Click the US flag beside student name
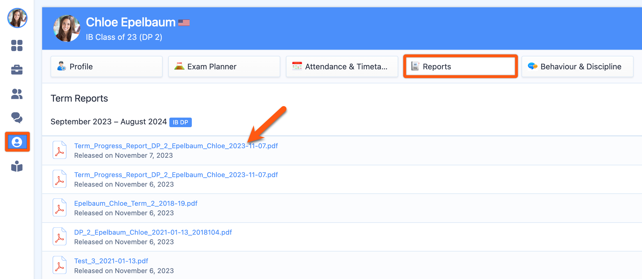This screenshot has width=642, height=279. [x=184, y=22]
